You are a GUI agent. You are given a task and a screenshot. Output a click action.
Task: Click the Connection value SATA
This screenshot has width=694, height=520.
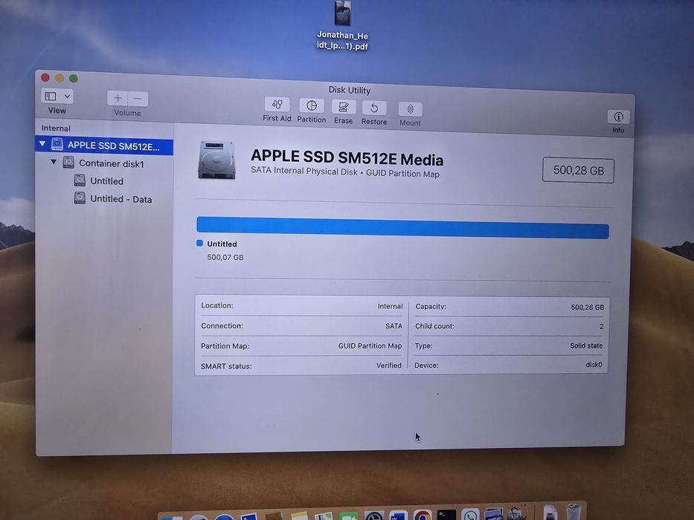[394, 326]
